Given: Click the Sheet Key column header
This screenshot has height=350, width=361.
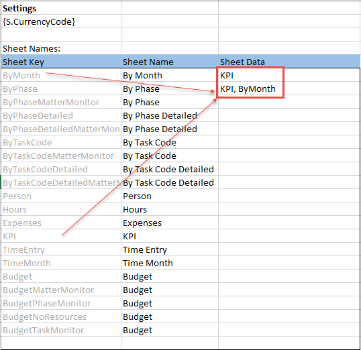Looking at the screenshot, I should (x=61, y=62).
